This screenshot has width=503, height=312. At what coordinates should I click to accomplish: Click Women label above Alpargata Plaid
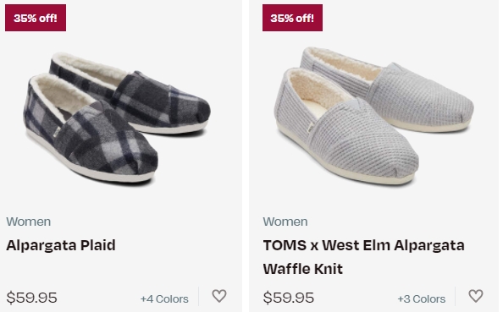[x=29, y=222]
